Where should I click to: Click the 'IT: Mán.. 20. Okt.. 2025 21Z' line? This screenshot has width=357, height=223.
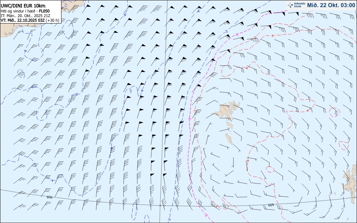tap(25, 16)
